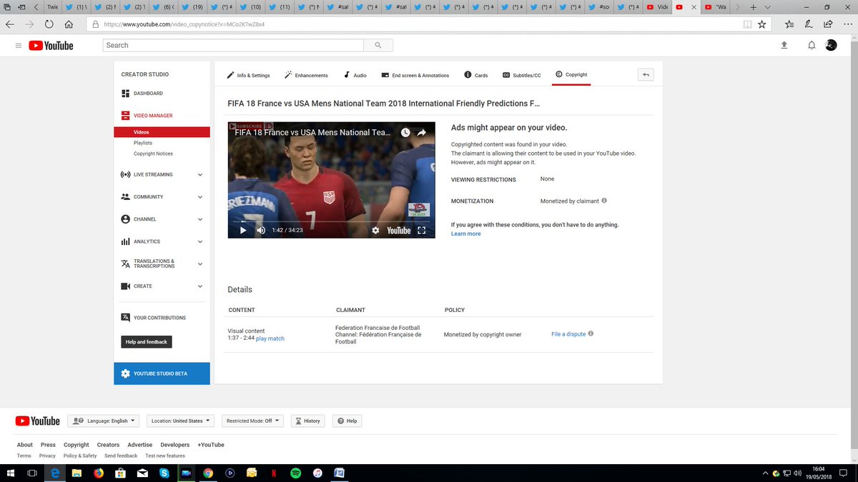
Task: Click the YouTube logo in the header
Action: (x=51, y=45)
